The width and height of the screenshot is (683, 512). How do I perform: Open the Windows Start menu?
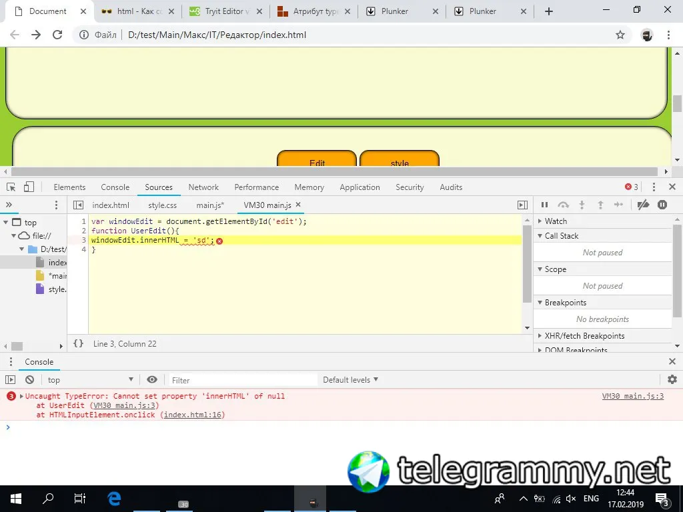[x=16, y=498]
